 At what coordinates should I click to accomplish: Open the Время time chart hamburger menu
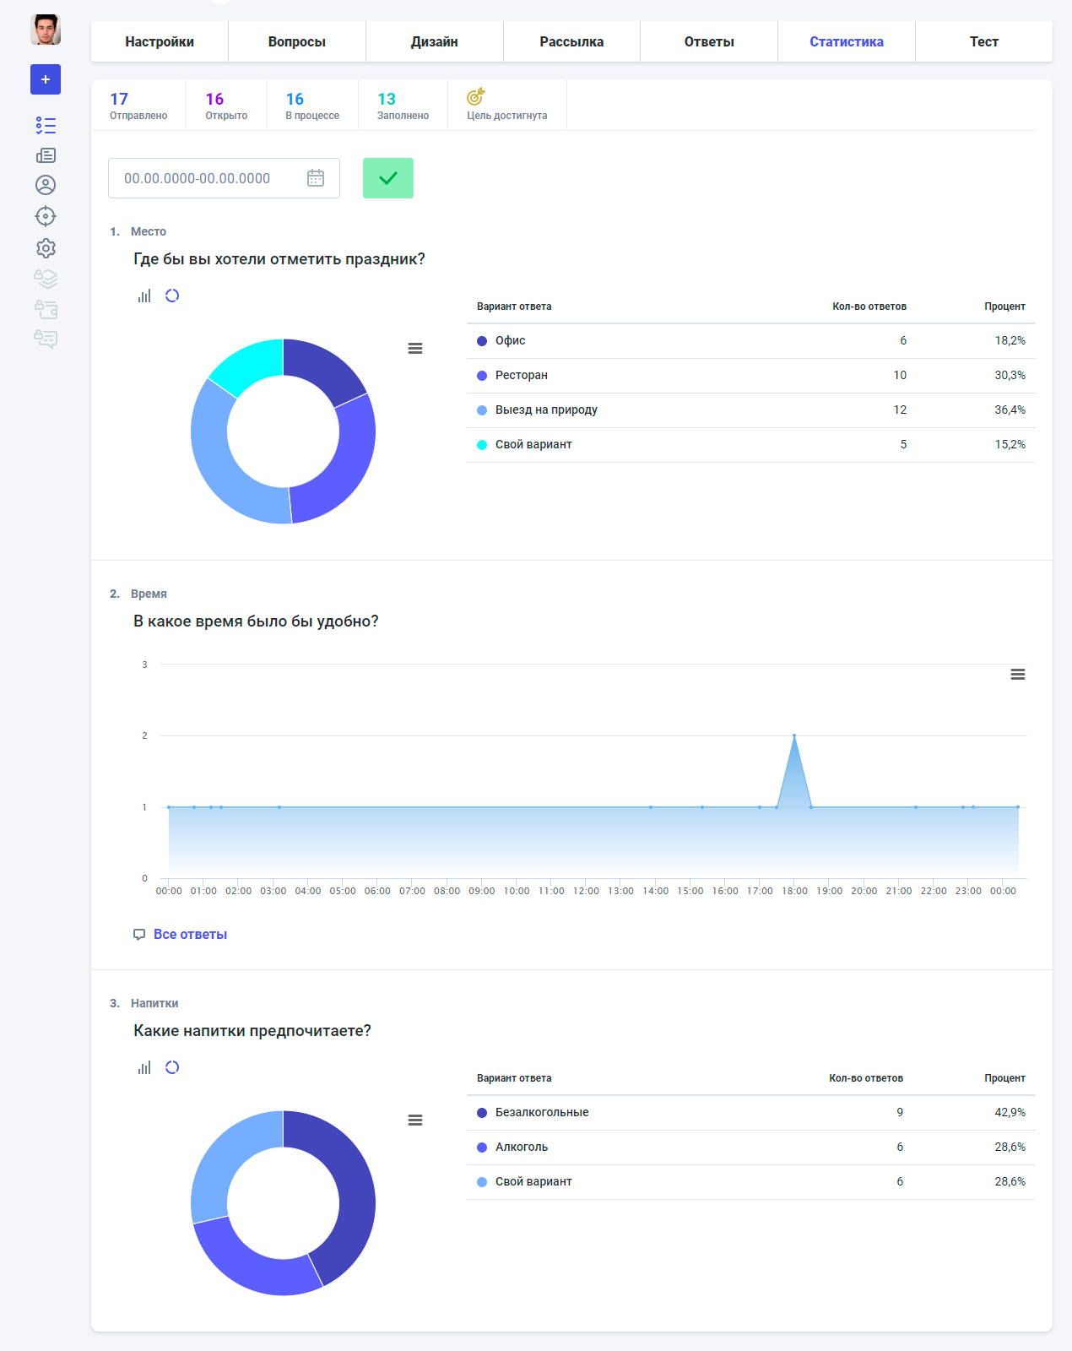[1018, 675]
